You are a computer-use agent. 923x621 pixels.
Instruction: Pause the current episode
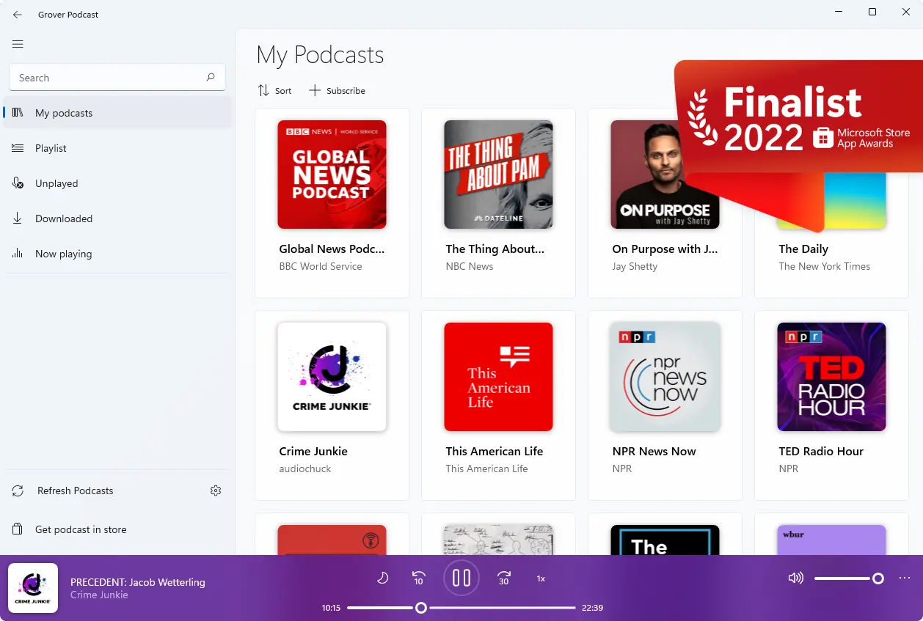462,578
